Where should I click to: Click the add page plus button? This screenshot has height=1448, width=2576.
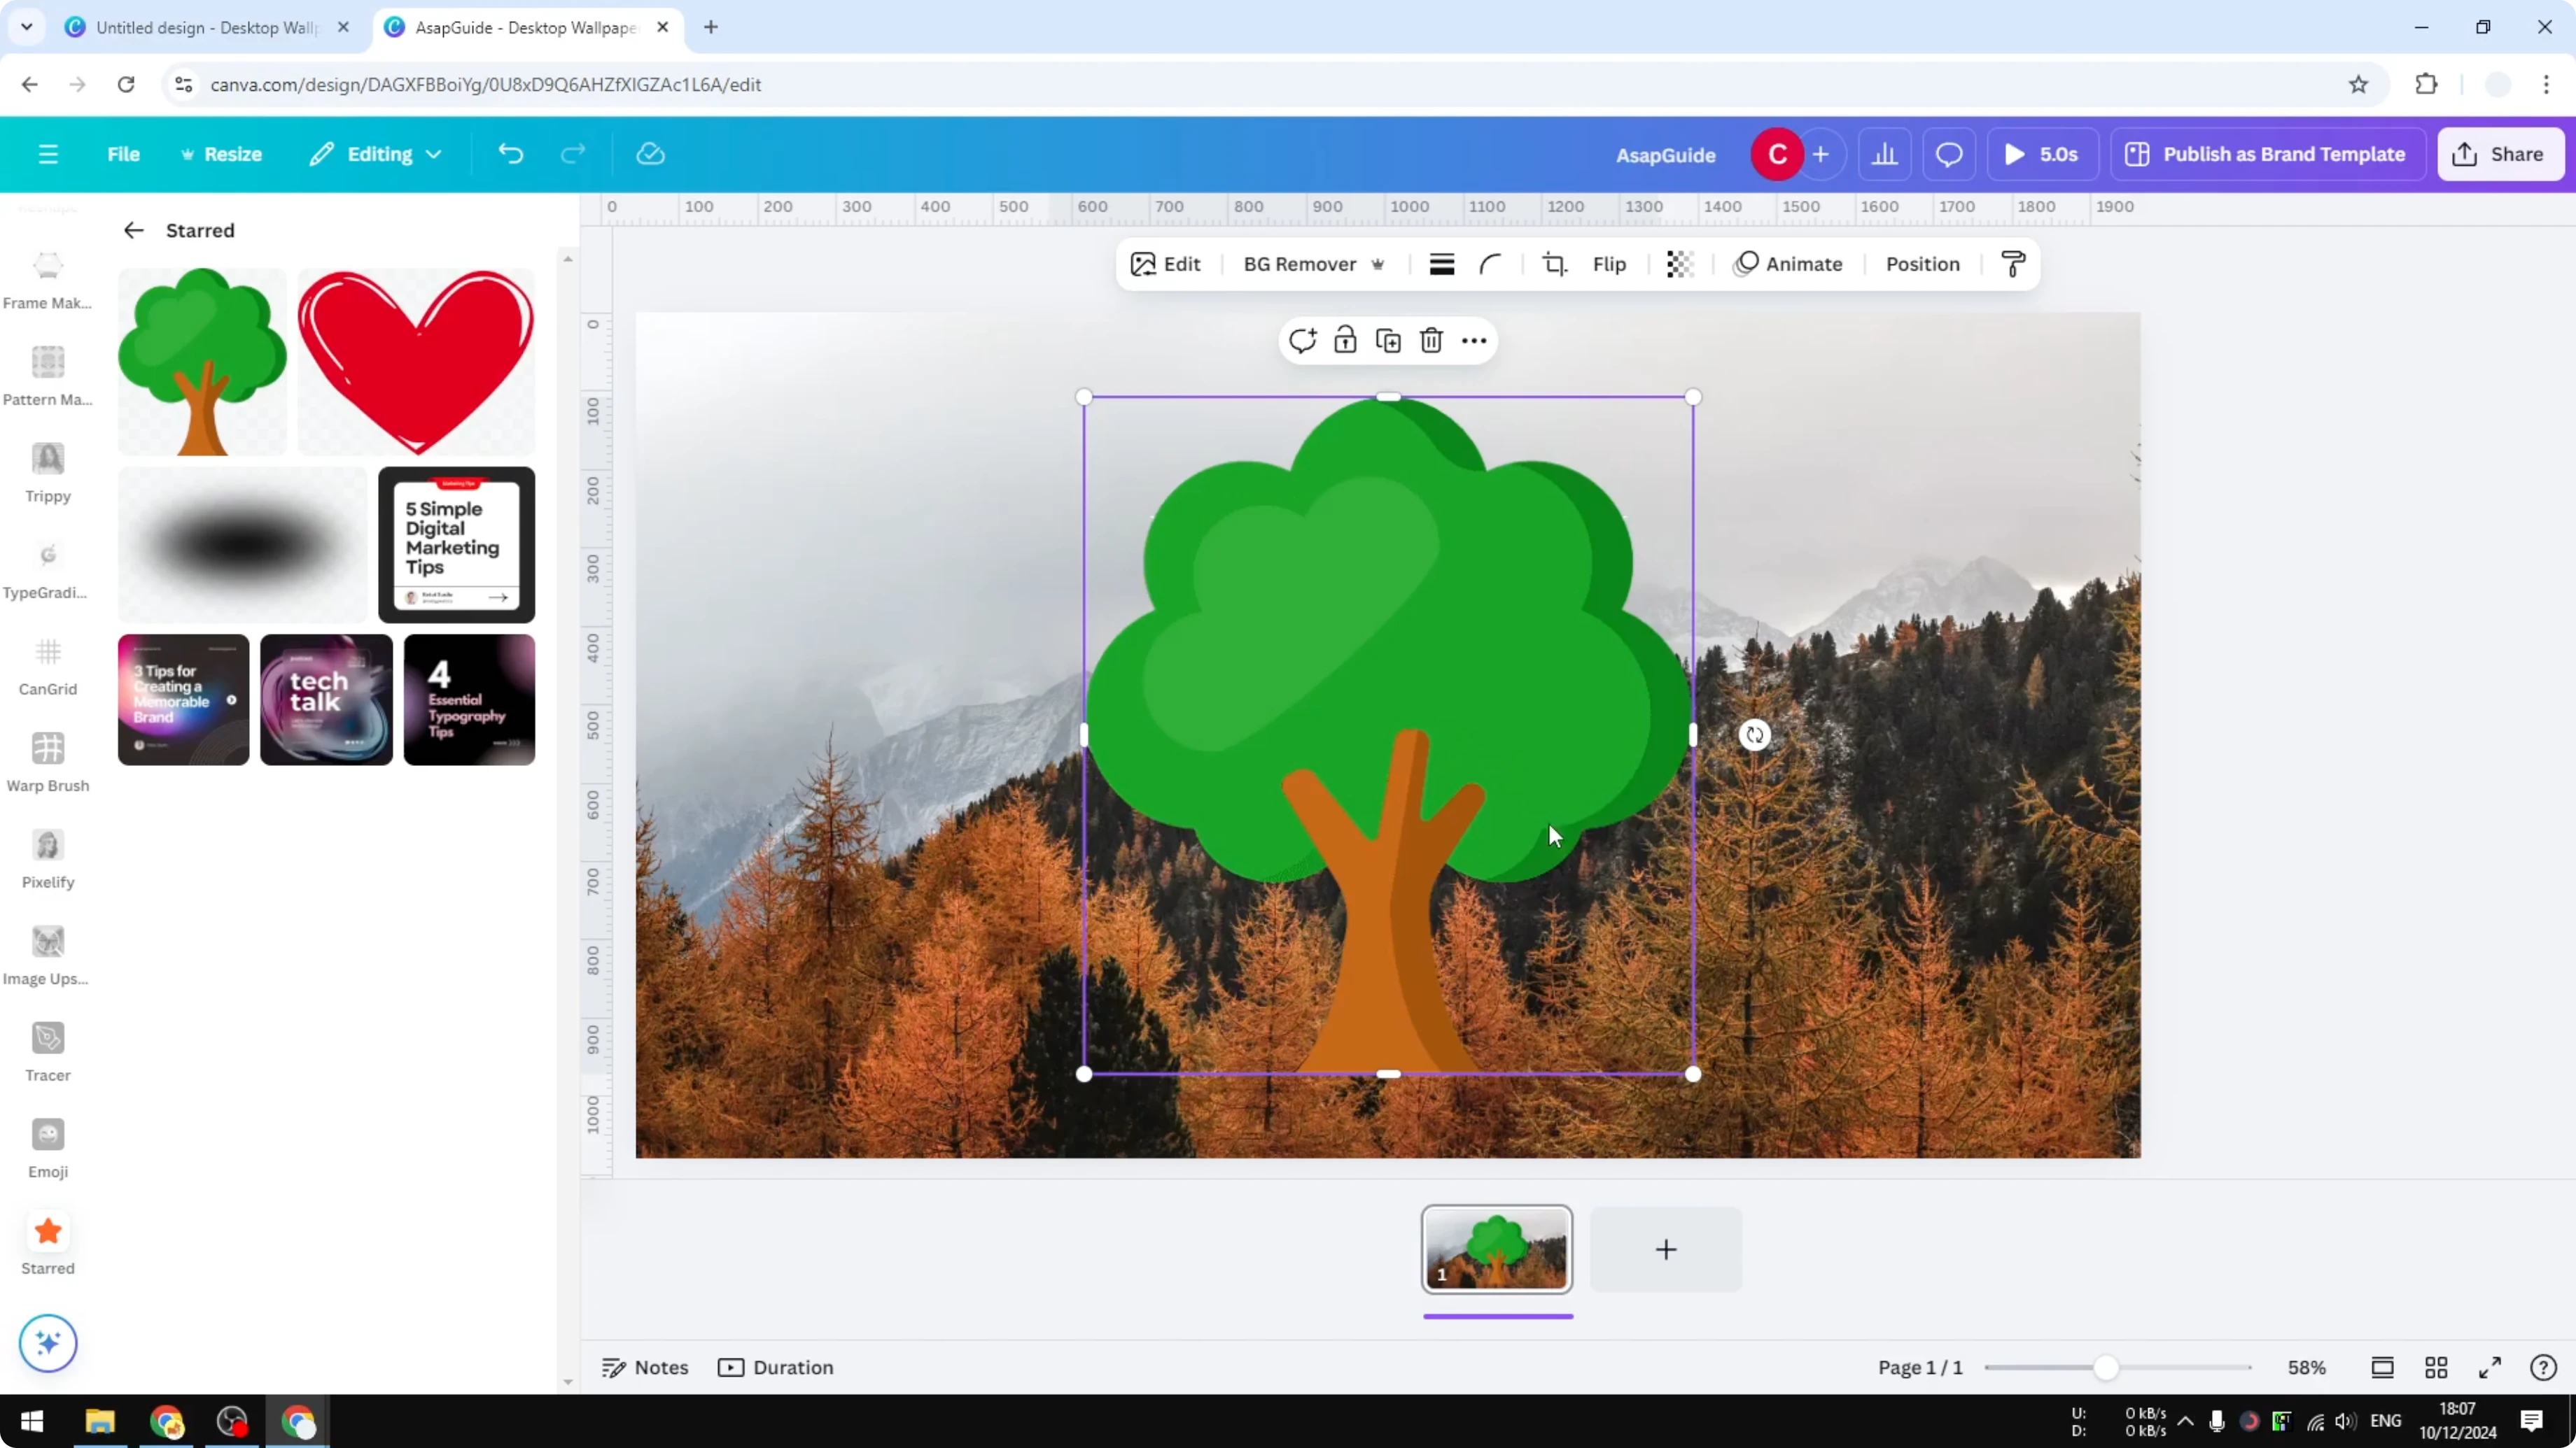pyautogui.click(x=1665, y=1249)
